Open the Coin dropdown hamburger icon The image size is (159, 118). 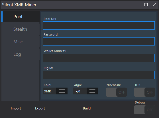click(62, 91)
